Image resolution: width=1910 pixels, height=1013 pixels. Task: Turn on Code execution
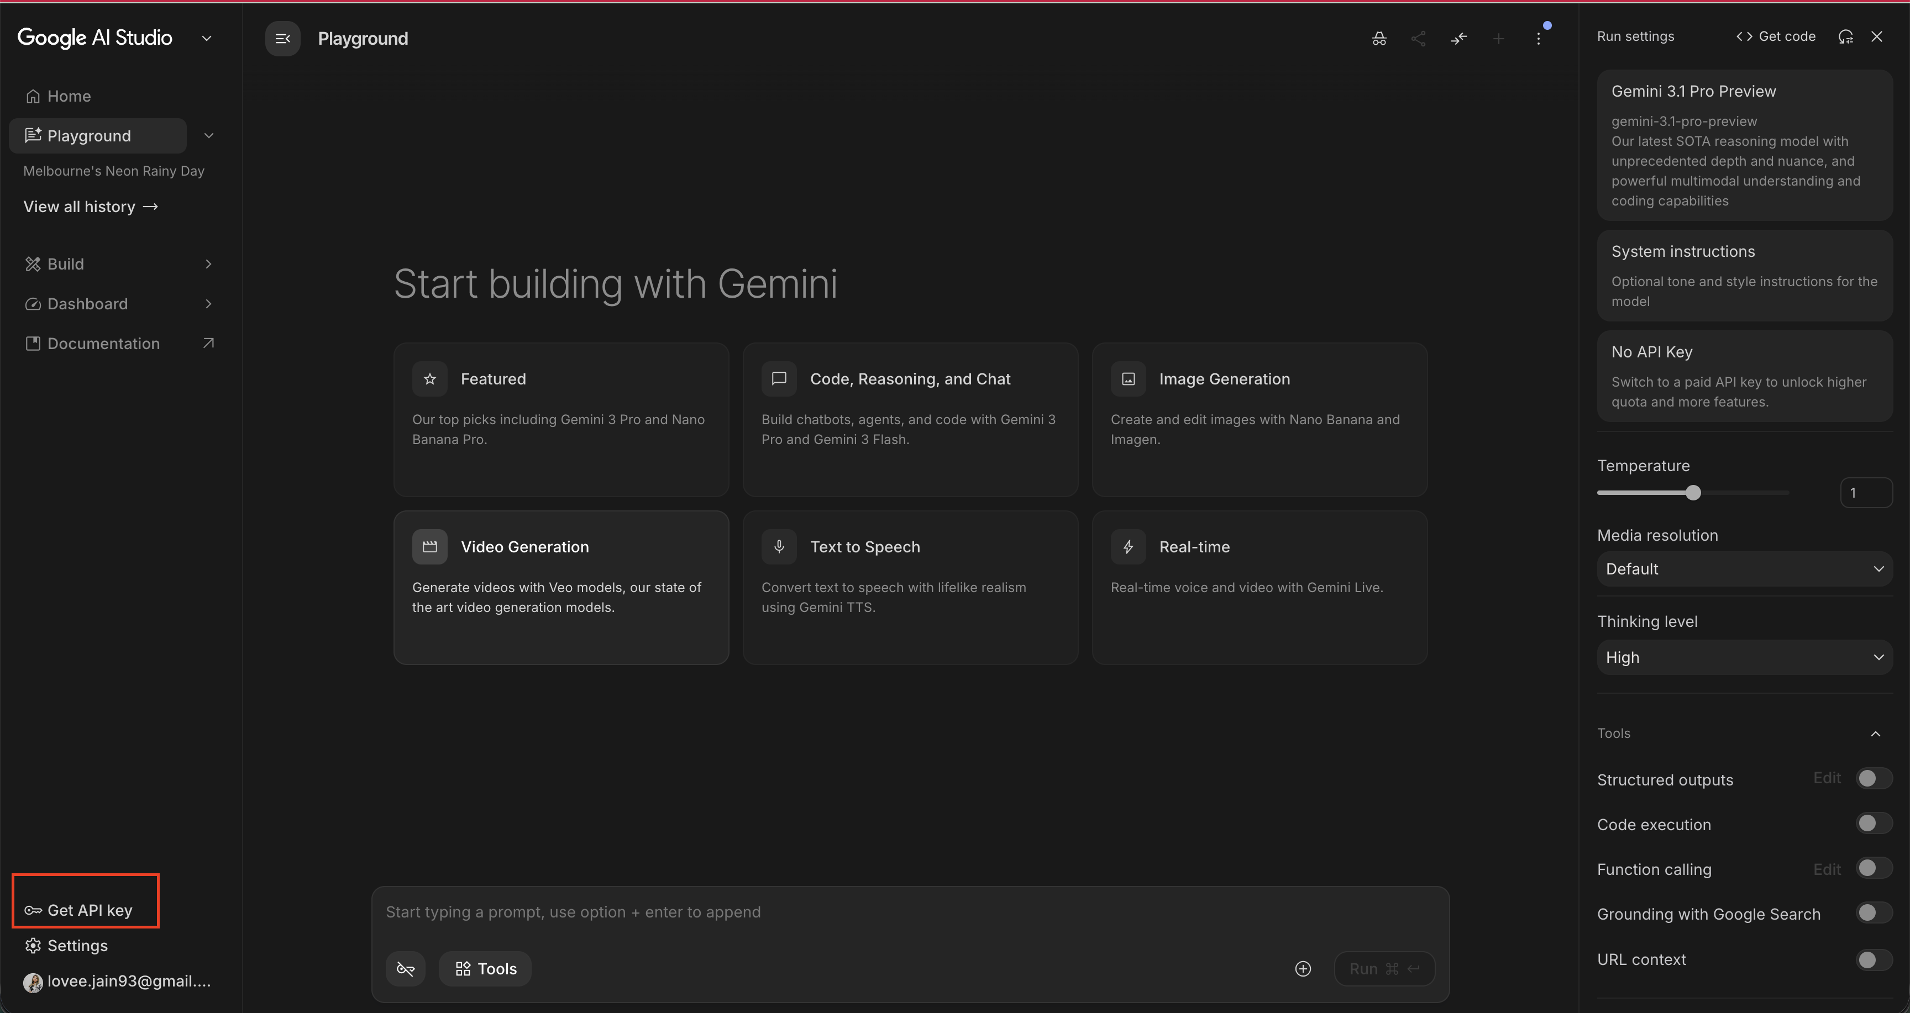pos(1871,824)
